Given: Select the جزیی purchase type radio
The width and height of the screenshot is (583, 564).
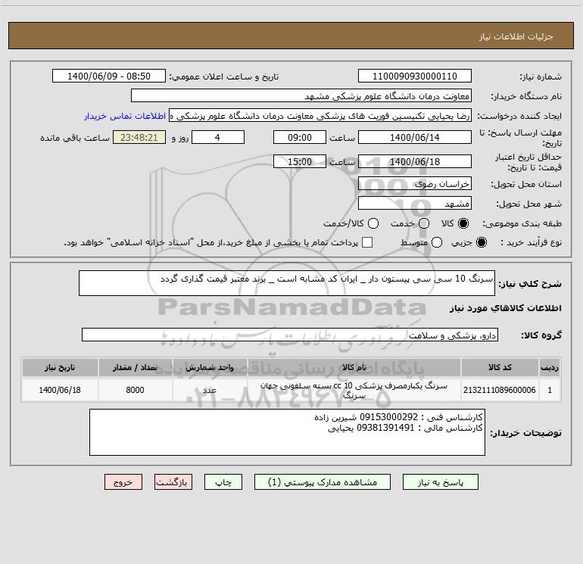Looking at the screenshot, I should point(481,242).
